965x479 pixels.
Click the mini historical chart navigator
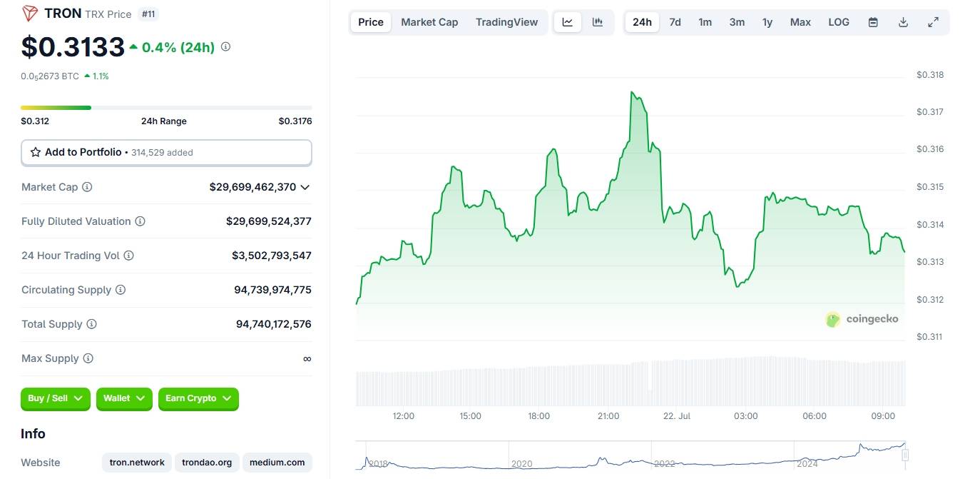(x=630, y=456)
